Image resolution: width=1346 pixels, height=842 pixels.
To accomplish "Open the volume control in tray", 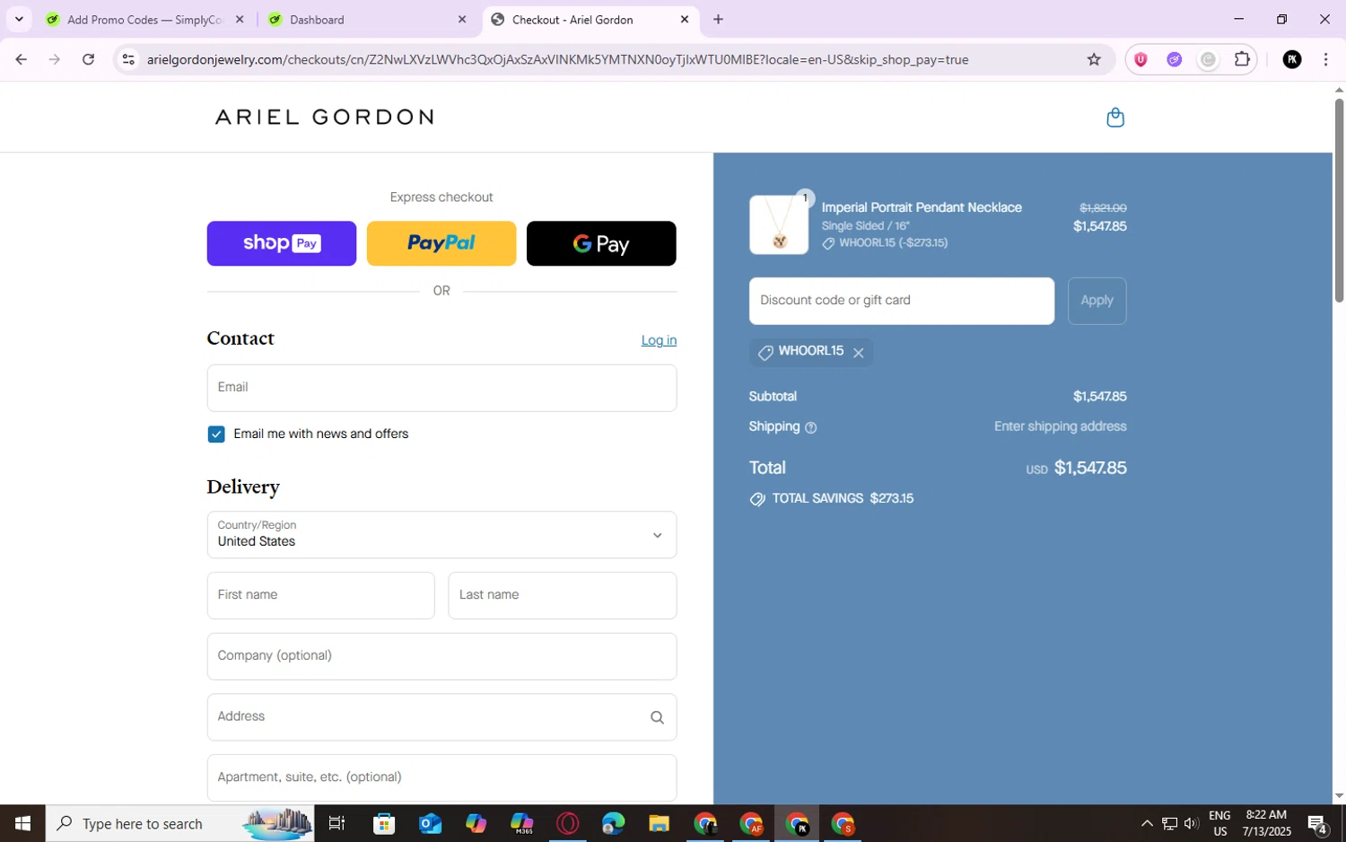I will tap(1192, 823).
